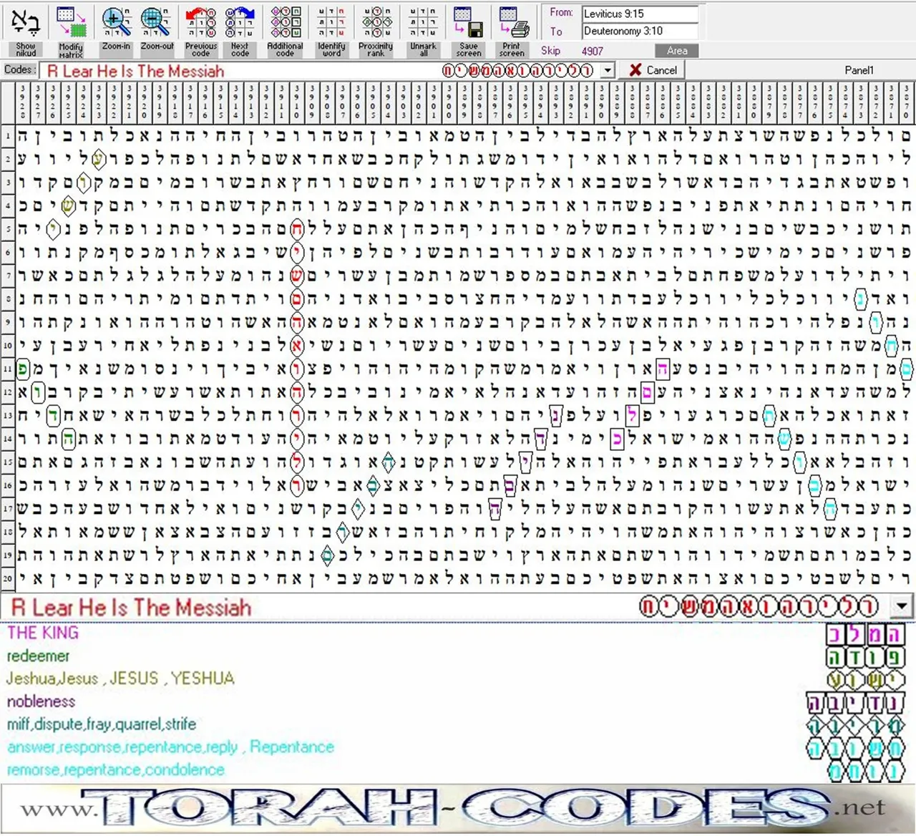Screen dimensions: 916x836
Task: Open the Modify matrix tool
Action: 71,23
